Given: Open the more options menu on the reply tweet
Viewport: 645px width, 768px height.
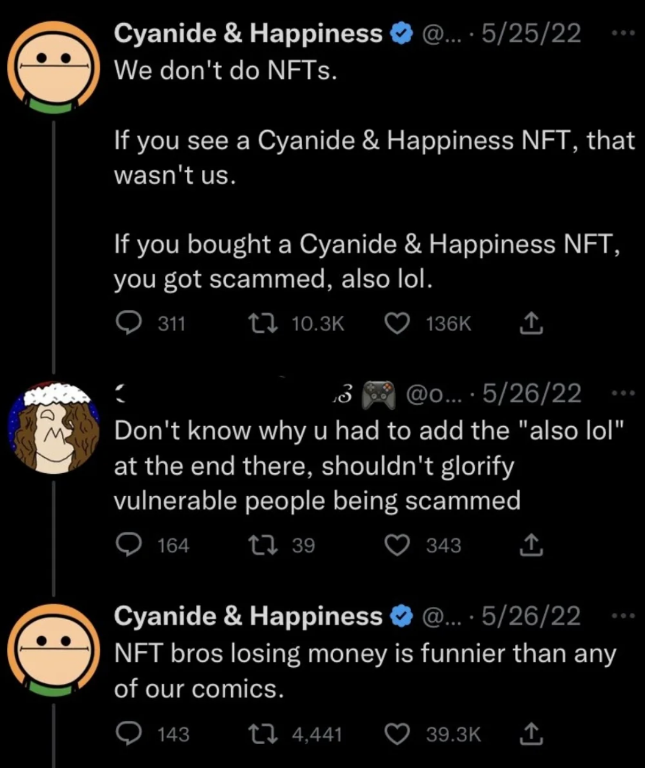Looking at the screenshot, I should (623, 393).
